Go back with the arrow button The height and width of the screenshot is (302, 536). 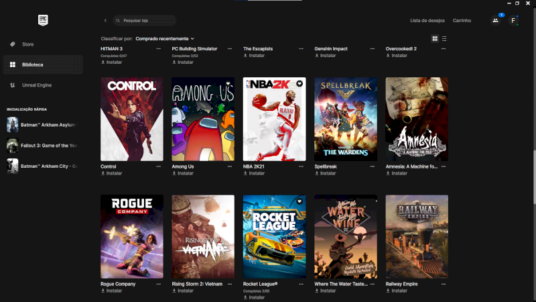pos(105,21)
